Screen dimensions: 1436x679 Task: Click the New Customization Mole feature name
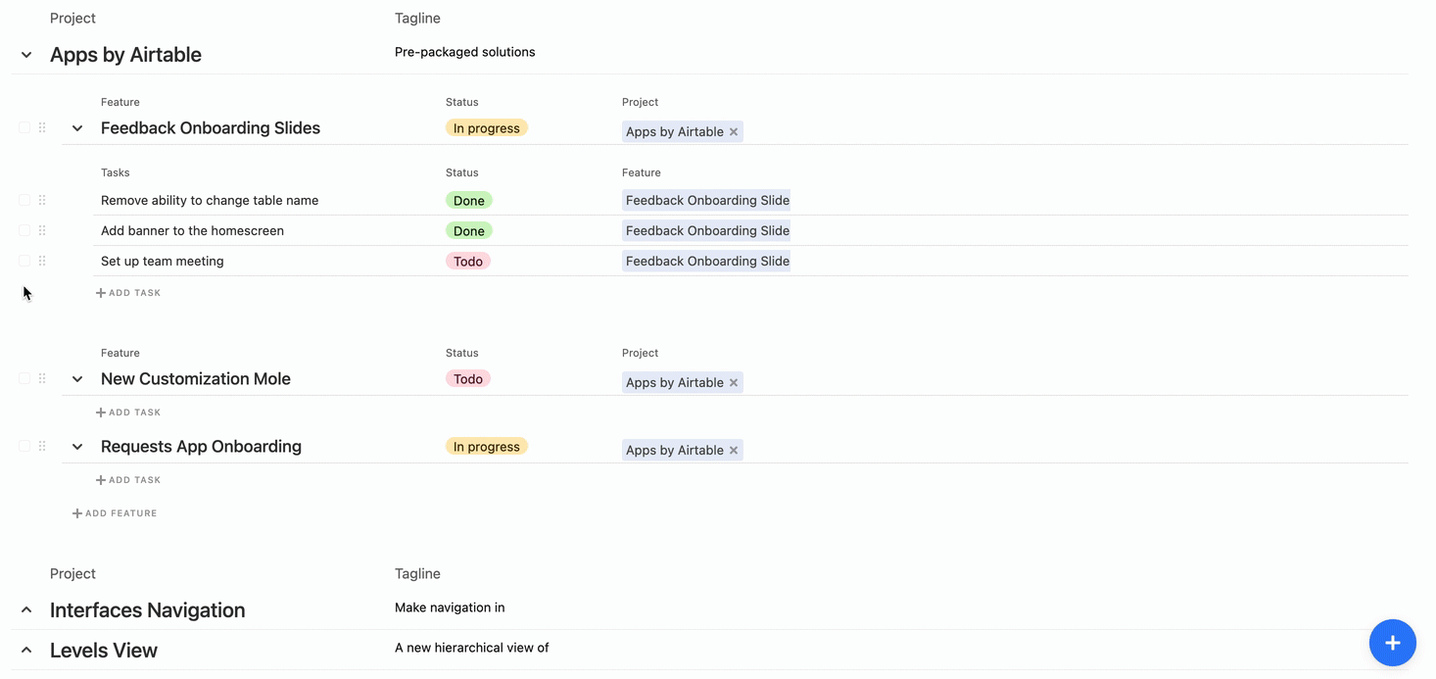196,378
